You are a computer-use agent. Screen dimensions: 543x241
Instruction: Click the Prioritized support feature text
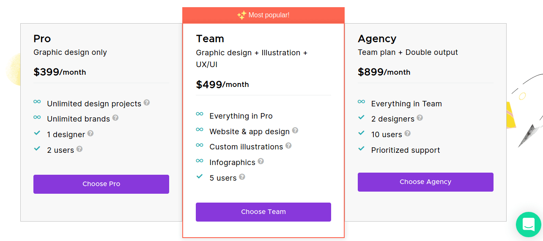[406, 150]
